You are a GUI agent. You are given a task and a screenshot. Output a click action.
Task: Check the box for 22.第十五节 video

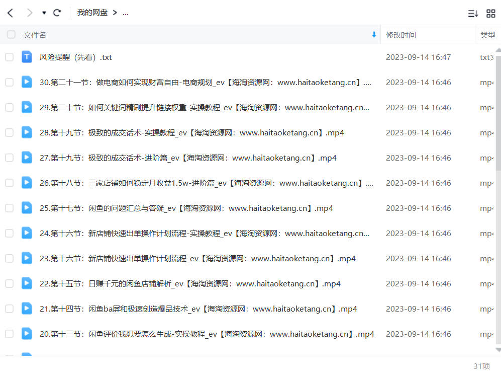[9, 283]
